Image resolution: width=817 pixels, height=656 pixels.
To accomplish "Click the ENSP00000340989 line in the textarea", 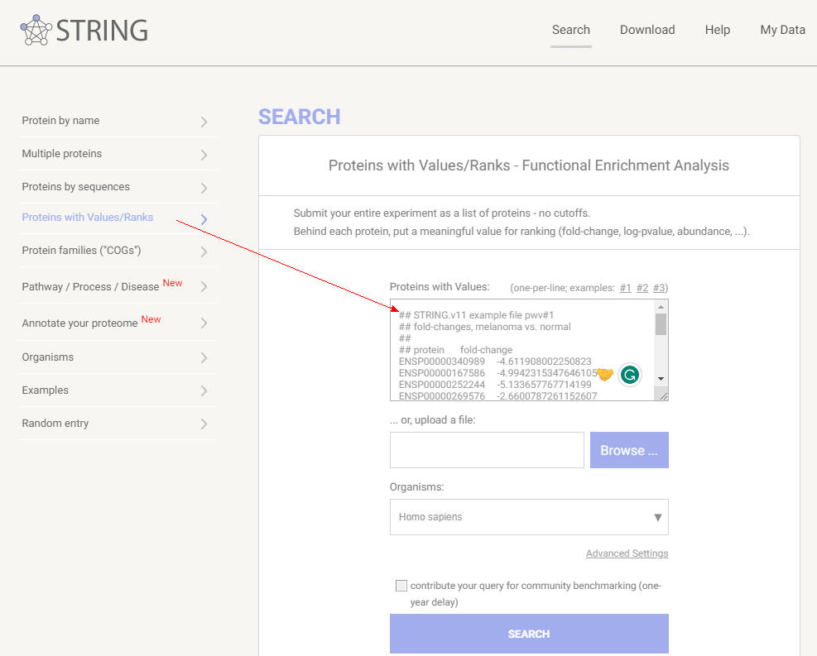I will tap(495, 362).
